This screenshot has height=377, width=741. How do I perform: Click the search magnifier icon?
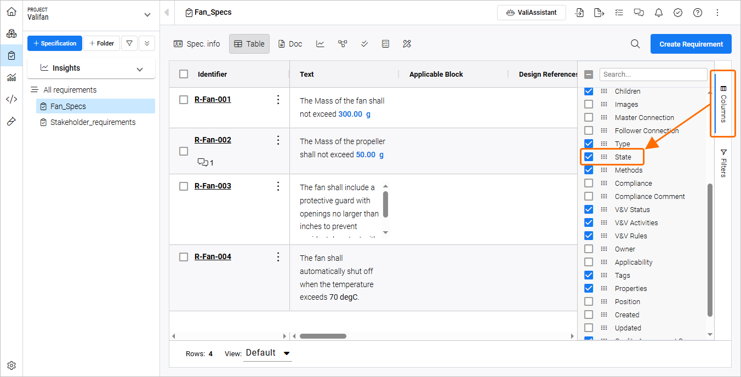[635, 44]
